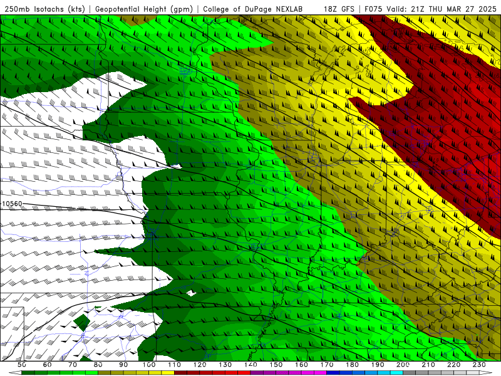Click the 60 label on the legend
501x376 pixels.
(x=48, y=365)
